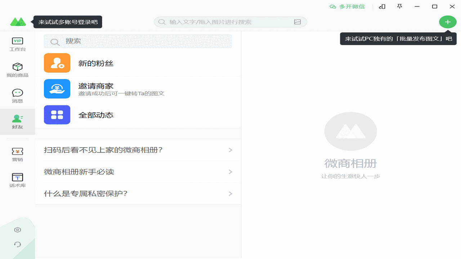Switch to the 消息 messages panel

tap(17, 95)
